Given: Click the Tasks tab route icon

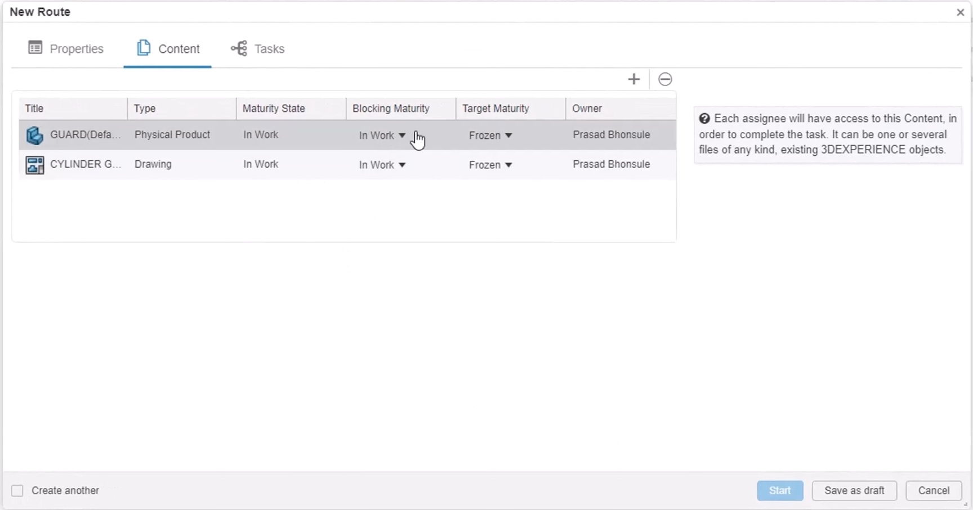Looking at the screenshot, I should tap(239, 48).
